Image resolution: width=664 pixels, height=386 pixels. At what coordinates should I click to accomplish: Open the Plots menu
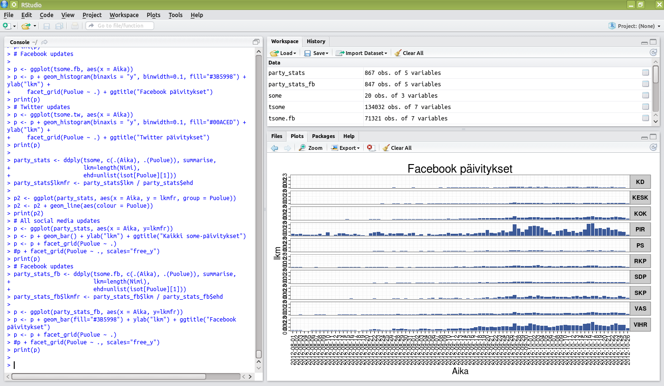[154, 15]
